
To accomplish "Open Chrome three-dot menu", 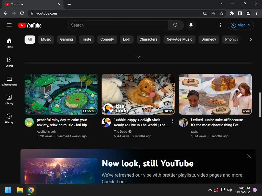I will coord(256,13).
